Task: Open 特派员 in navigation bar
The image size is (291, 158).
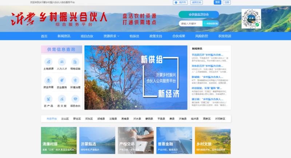Action: [134, 36]
